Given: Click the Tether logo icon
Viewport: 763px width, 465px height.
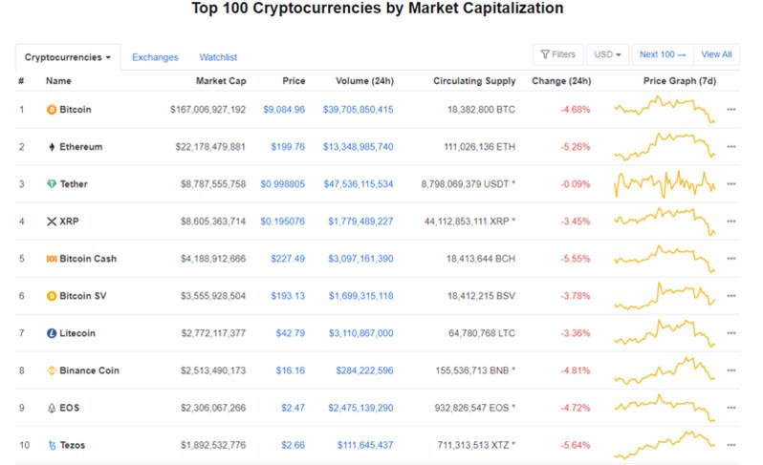Looking at the screenshot, I should tap(52, 184).
